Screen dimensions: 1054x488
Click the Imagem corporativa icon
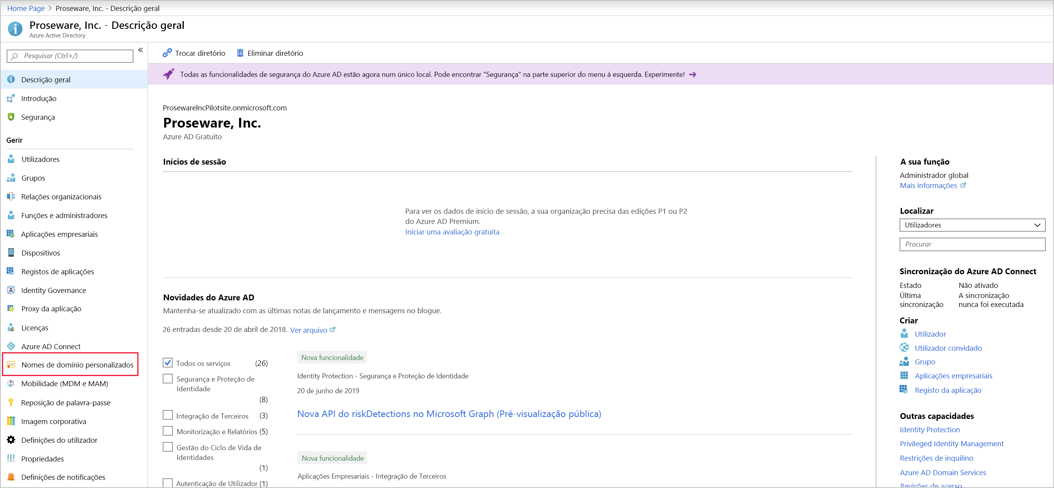11,421
